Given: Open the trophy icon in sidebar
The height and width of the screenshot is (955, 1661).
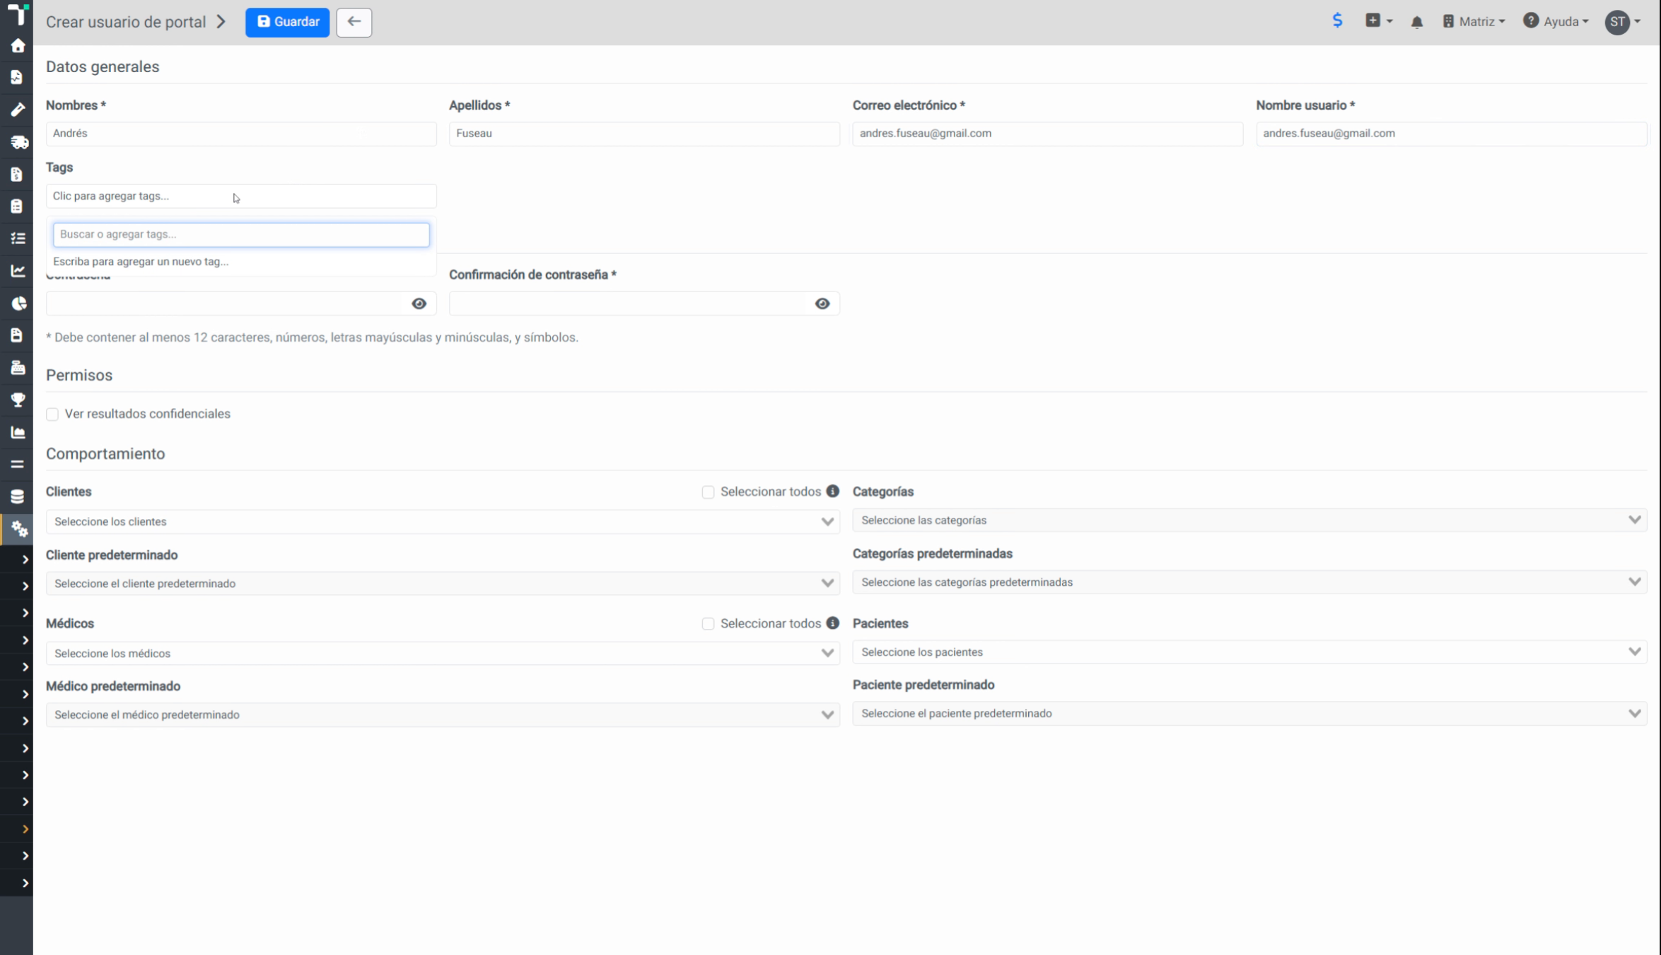Looking at the screenshot, I should tap(18, 400).
